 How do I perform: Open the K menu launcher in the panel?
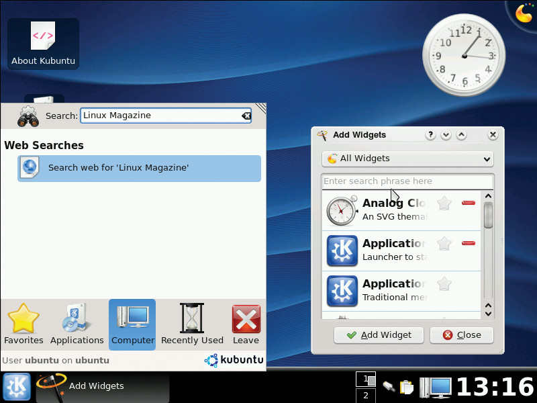tap(16, 387)
